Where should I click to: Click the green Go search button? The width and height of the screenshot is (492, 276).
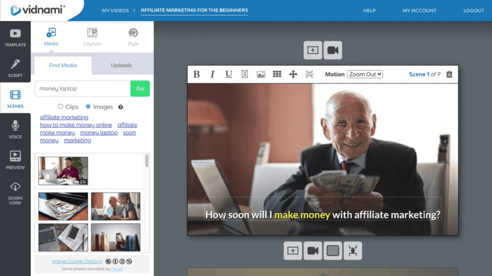pos(140,89)
